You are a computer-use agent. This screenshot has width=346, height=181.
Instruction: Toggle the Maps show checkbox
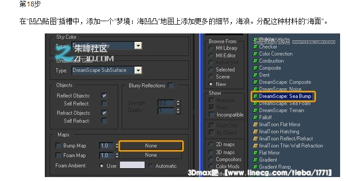point(212,107)
